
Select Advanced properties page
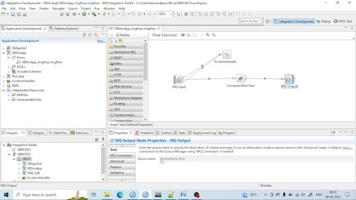tap(121, 161)
